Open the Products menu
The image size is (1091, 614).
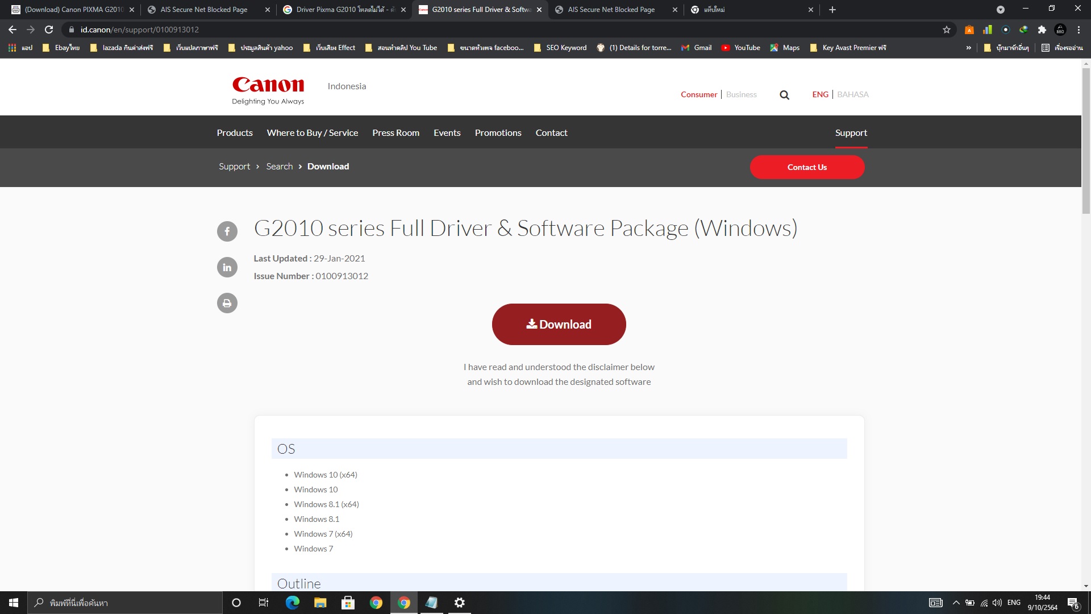[235, 133]
